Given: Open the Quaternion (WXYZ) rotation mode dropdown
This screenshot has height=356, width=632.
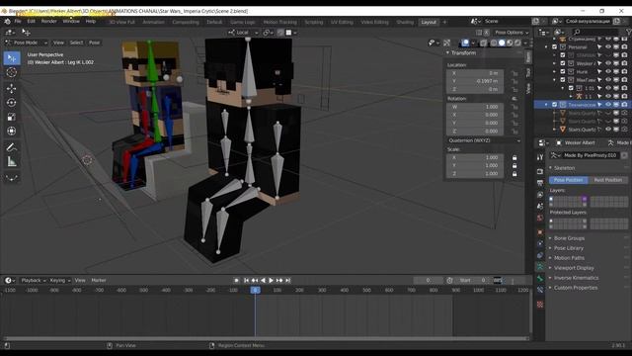Looking at the screenshot, I should (485, 140).
